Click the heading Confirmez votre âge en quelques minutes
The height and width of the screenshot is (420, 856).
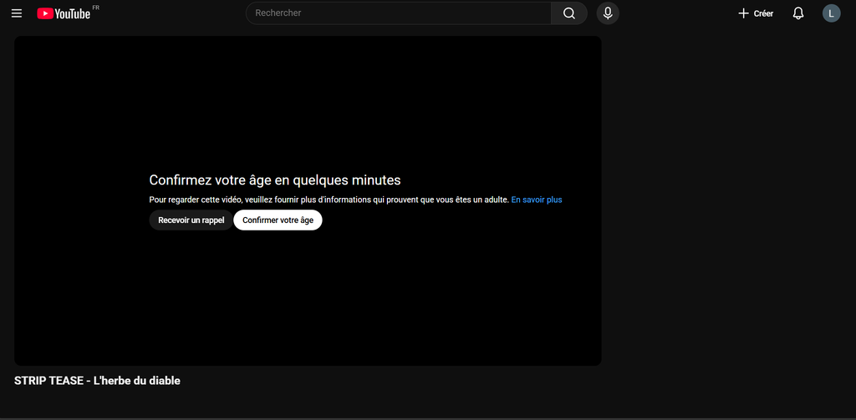pyautogui.click(x=275, y=180)
